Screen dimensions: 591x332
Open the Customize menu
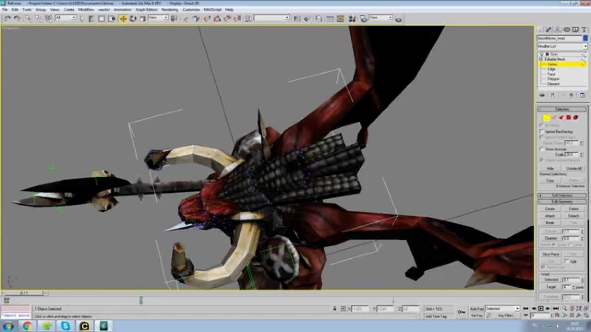191,10
